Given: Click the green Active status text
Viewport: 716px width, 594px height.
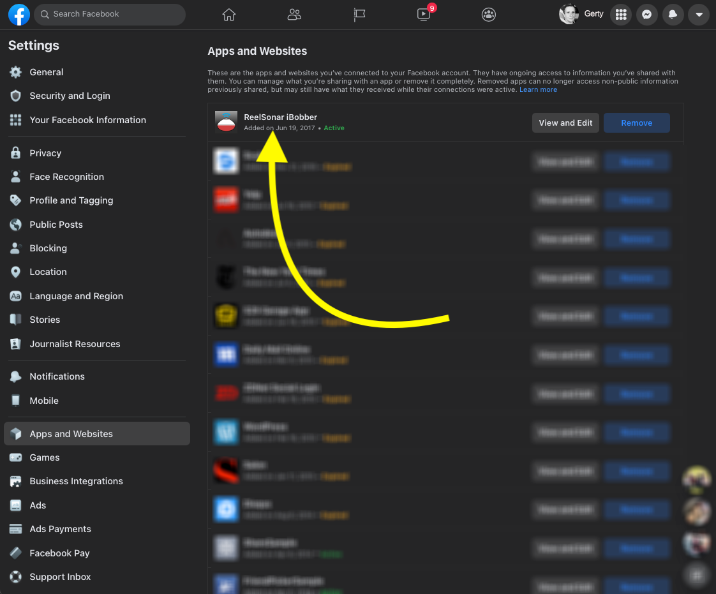Looking at the screenshot, I should coord(334,128).
